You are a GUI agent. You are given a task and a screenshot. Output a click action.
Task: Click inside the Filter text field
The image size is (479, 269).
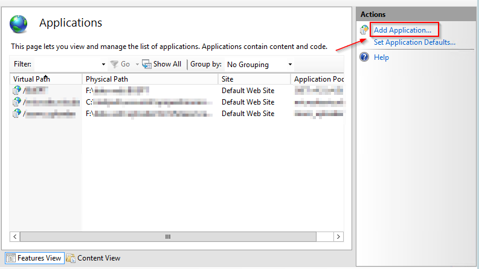(66, 64)
